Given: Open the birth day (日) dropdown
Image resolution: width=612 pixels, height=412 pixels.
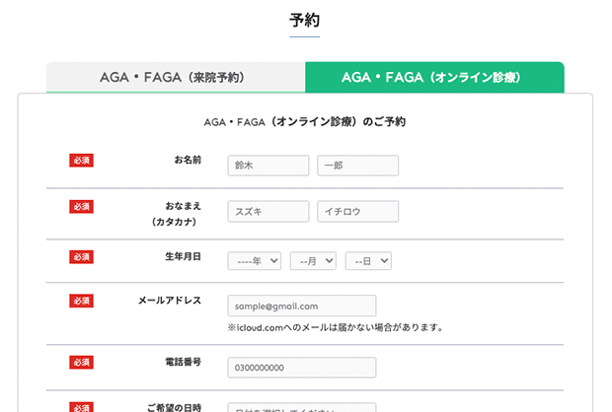Looking at the screenshot, I should click(x=368, y=261).
